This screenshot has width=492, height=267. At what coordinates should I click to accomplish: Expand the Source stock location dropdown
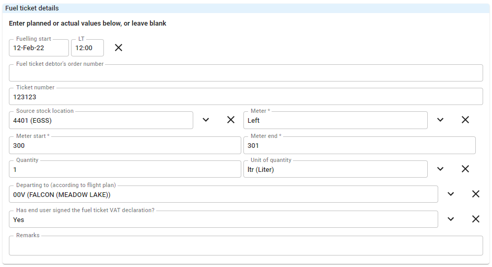point(206,120)
